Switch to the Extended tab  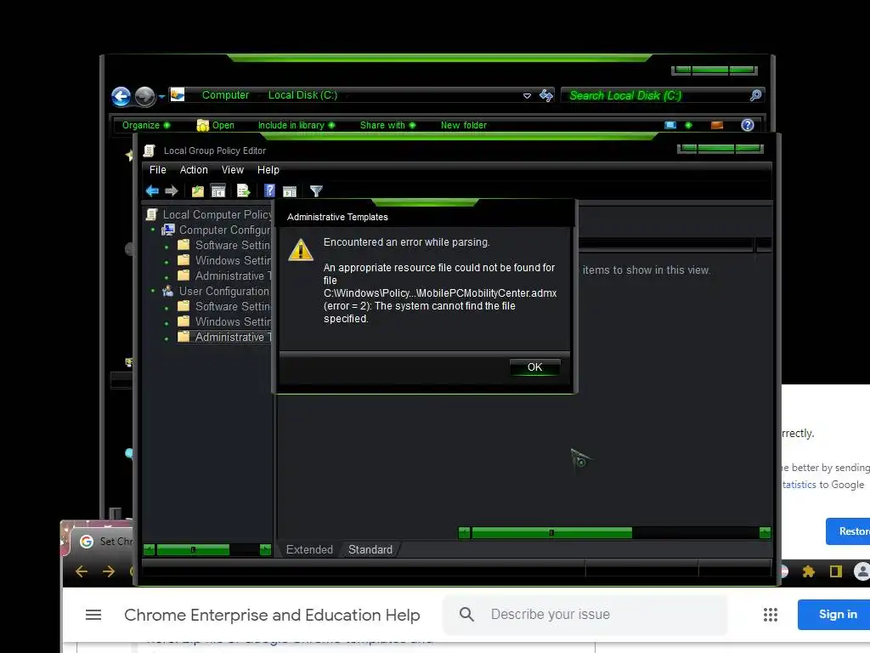click(x=309, y=550)
